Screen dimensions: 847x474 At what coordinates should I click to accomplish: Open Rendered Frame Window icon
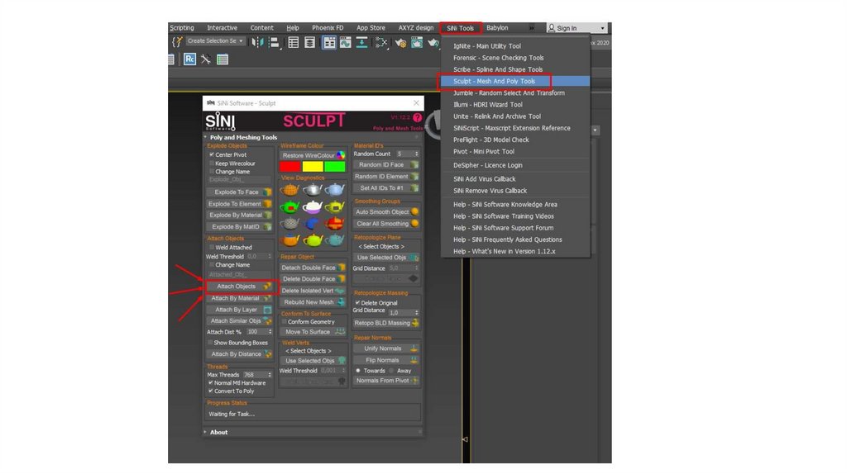[x=417, y=42]
